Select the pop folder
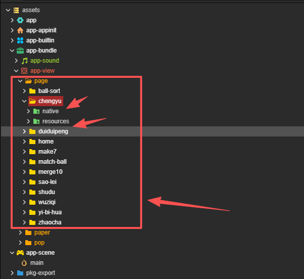The width and height of the screenshot is (304, 279). [39, 243]
